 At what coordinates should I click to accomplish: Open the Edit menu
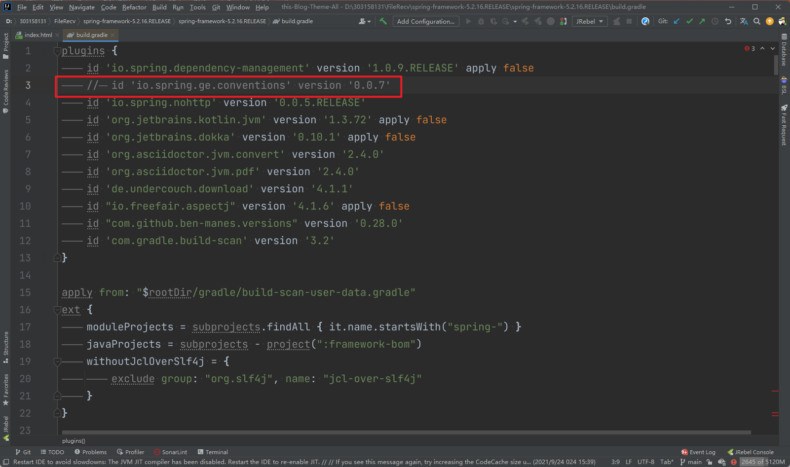click(x=38, y=7)
